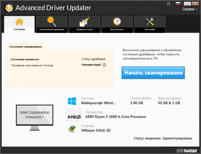The height and width of the screenshot is (154, 201).
Task: Close the Advanced Driver Updater window
Action: (x=195, y=4)
